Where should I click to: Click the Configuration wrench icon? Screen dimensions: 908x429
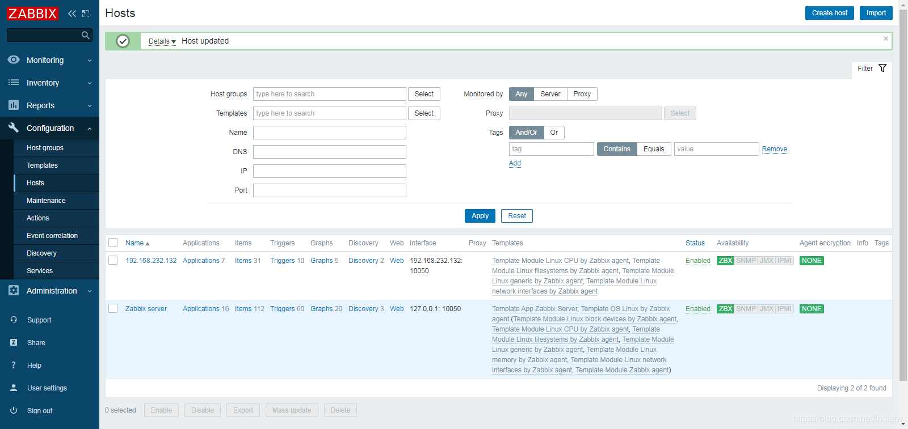click(x=14, y=128)
